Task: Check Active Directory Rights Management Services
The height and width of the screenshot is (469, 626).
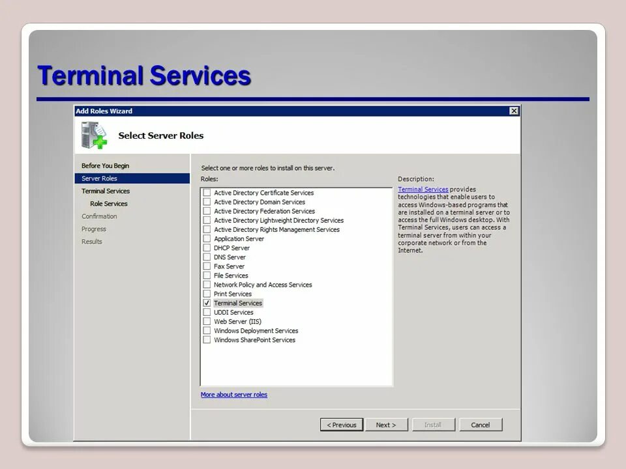Action: 207,229
